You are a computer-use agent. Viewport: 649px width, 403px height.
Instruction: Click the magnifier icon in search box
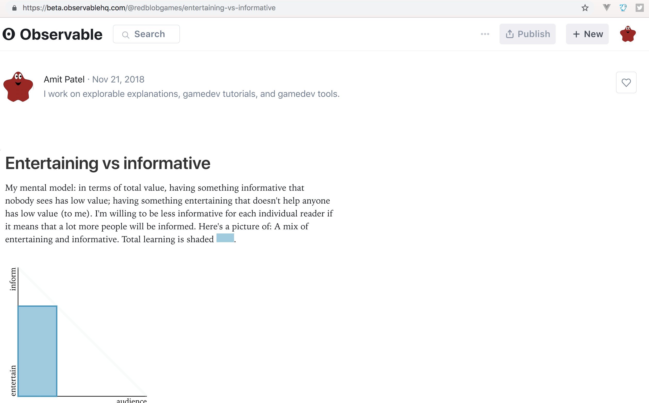point(126,35)
